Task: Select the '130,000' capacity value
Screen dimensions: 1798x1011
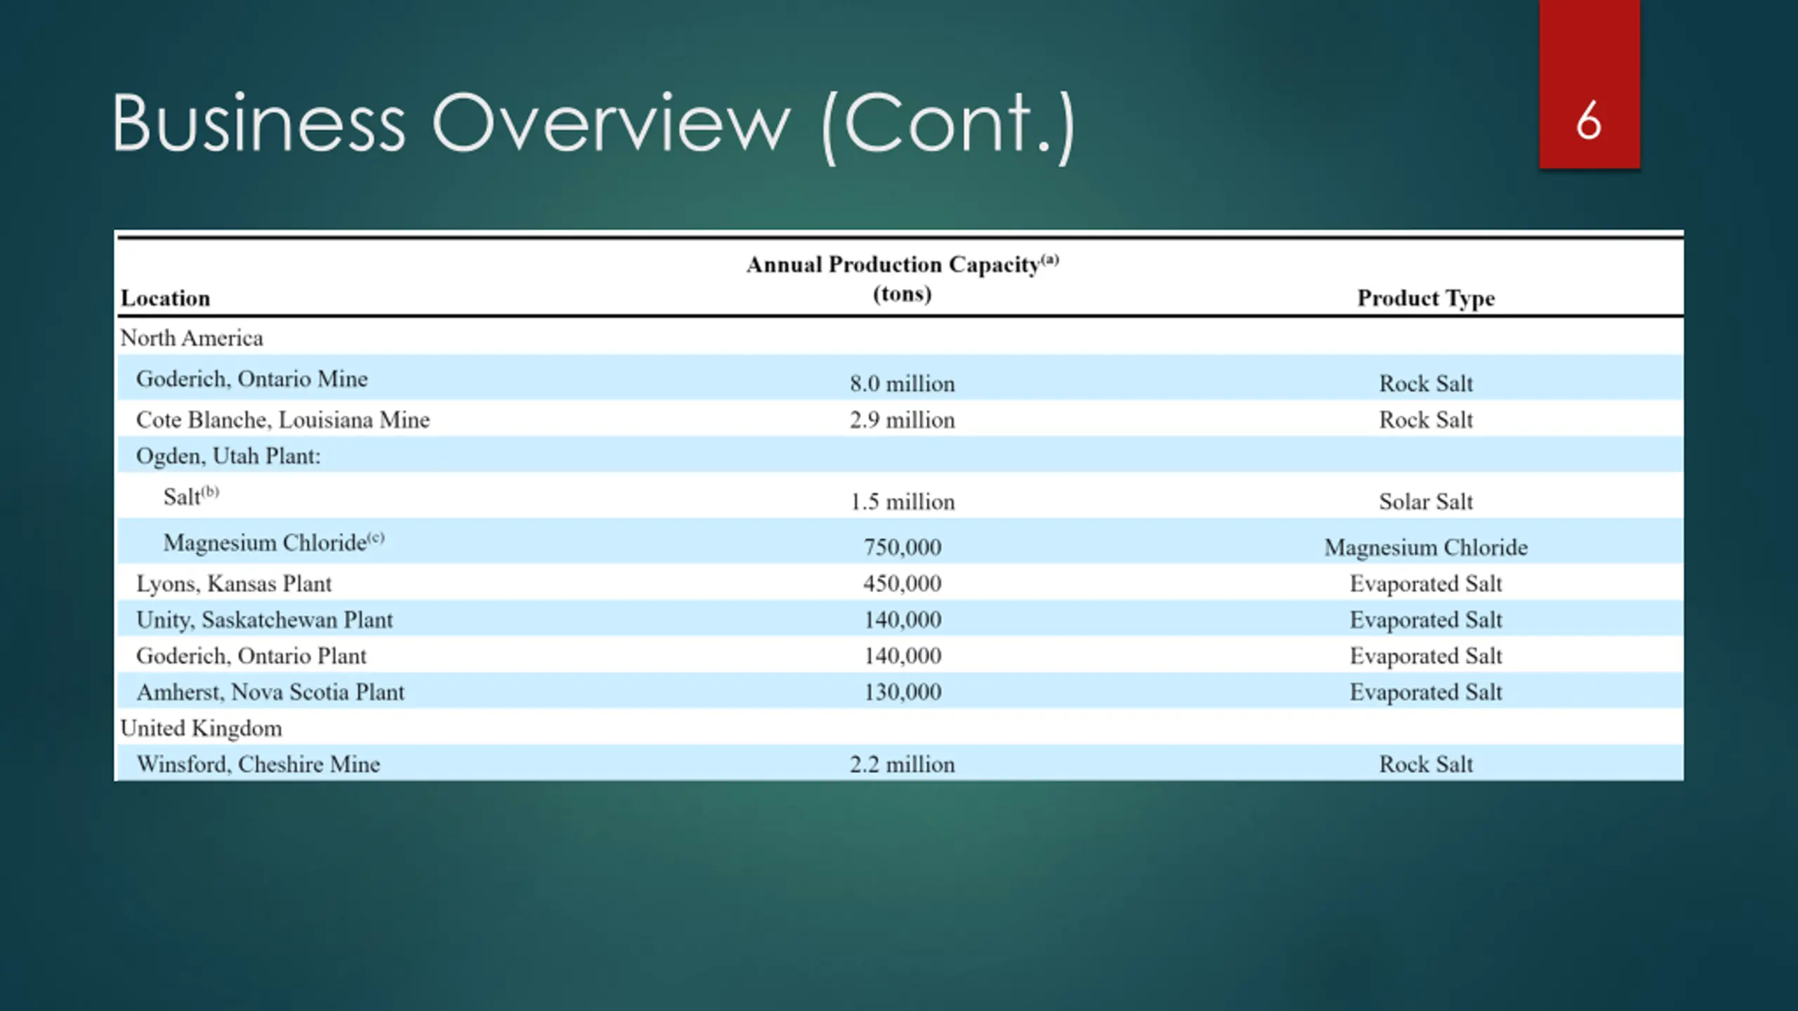Action: [x=902, y=692]
